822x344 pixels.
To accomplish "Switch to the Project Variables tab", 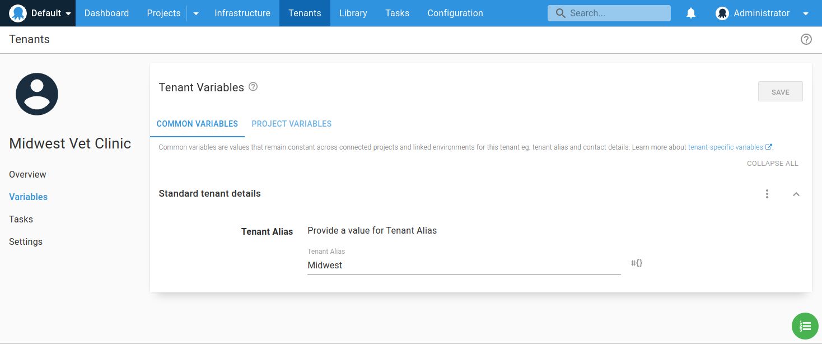I will click(x=292, y=124).
